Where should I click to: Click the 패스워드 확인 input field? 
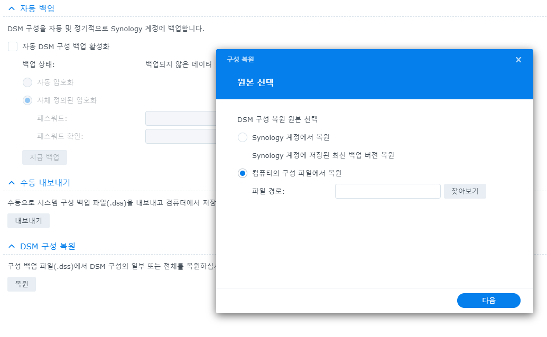click(181, 136)
